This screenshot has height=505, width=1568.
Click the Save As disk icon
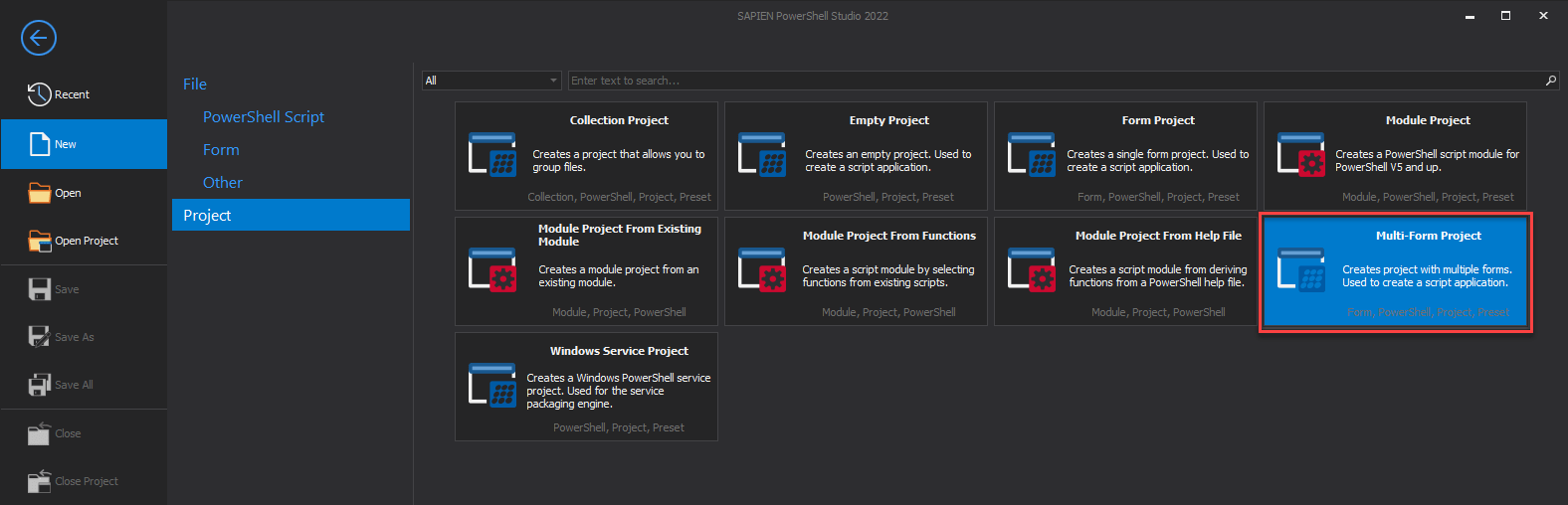40,337
